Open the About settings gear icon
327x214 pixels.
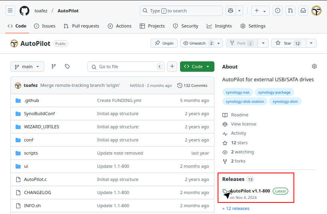click(x=314, y=67)
